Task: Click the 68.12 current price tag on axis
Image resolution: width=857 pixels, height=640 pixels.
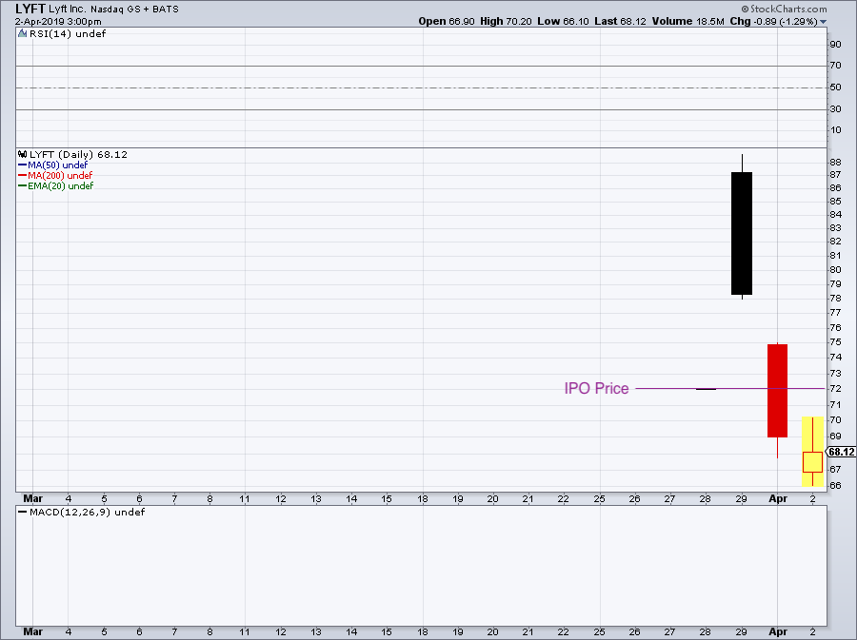Action: (841, 452)
